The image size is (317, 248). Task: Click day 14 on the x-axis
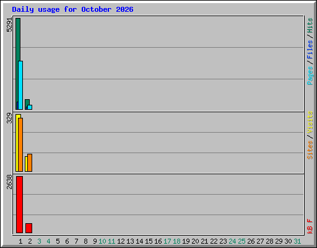(x=139, y=241)
